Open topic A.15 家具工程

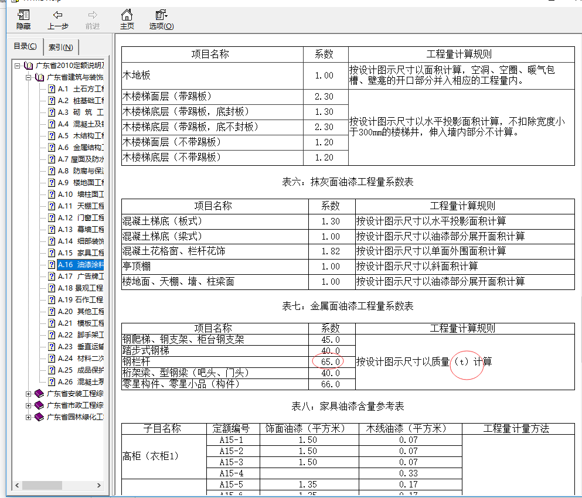click(x=81, y=253)
